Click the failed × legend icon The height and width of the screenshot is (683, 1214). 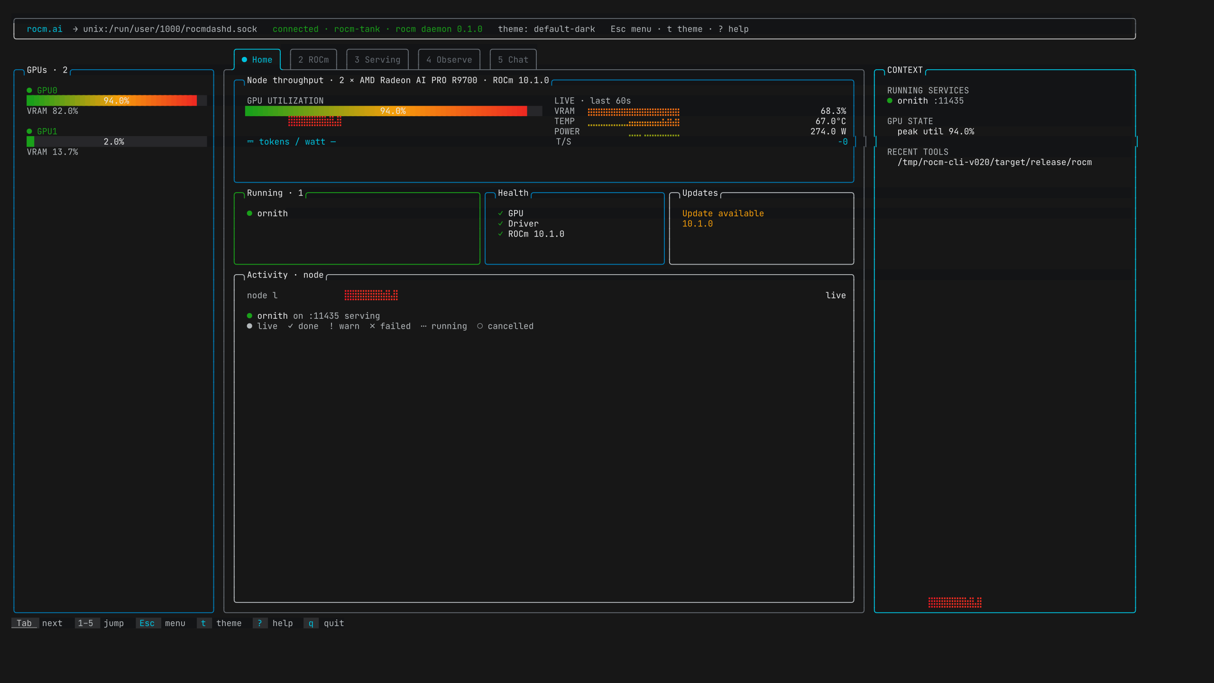click(x=372, y=326)
